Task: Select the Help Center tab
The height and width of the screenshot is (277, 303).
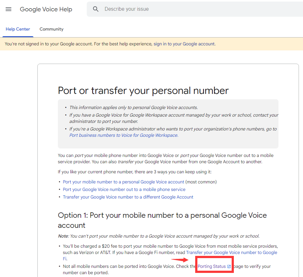Action: [x=18, y=29]
